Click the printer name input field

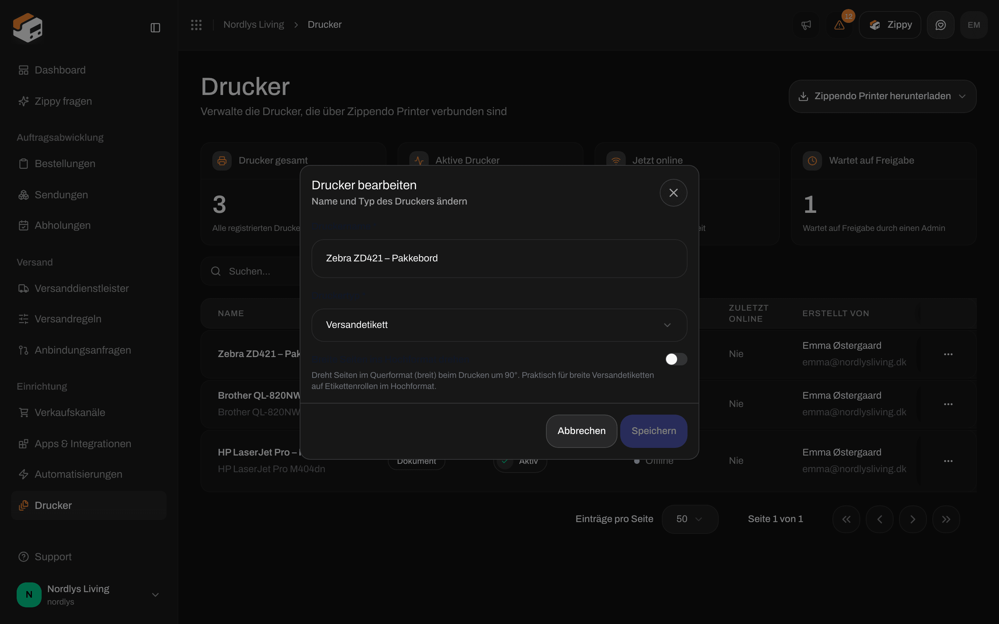(499, 258)
